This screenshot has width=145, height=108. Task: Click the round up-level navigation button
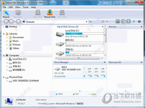click(x=18, y=22)
